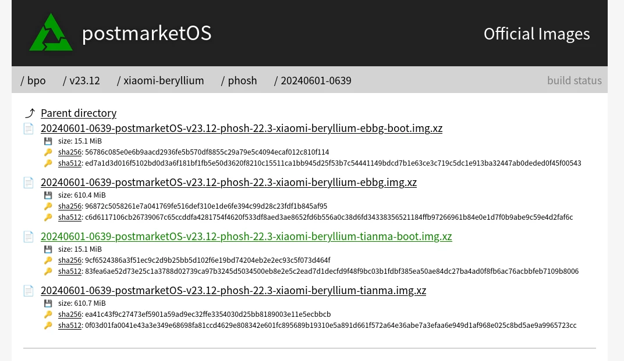Open the phosh breadcrumb folder
Image resolution: width=624 pixels, height=361 pixels.
(242, 80)
